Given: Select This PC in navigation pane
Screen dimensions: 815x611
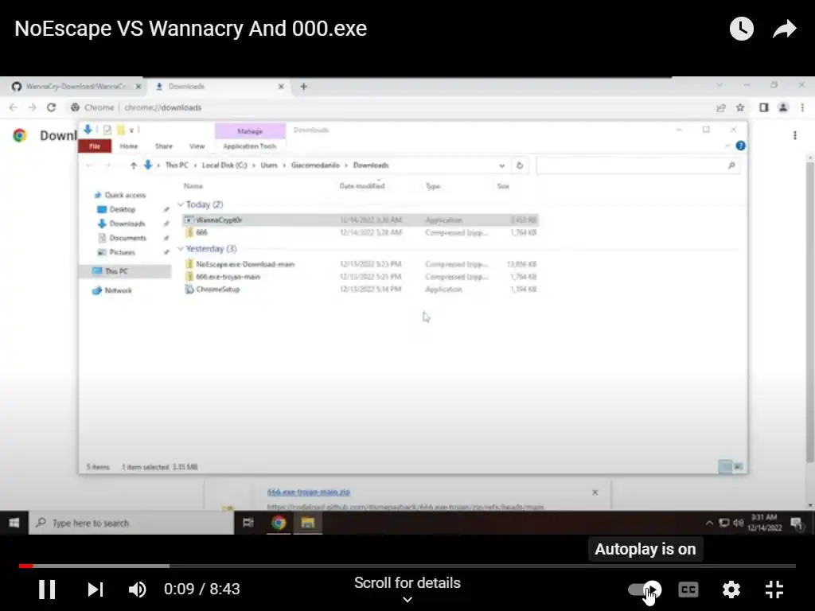Looking at the screenshot, I should click(125, 271).
